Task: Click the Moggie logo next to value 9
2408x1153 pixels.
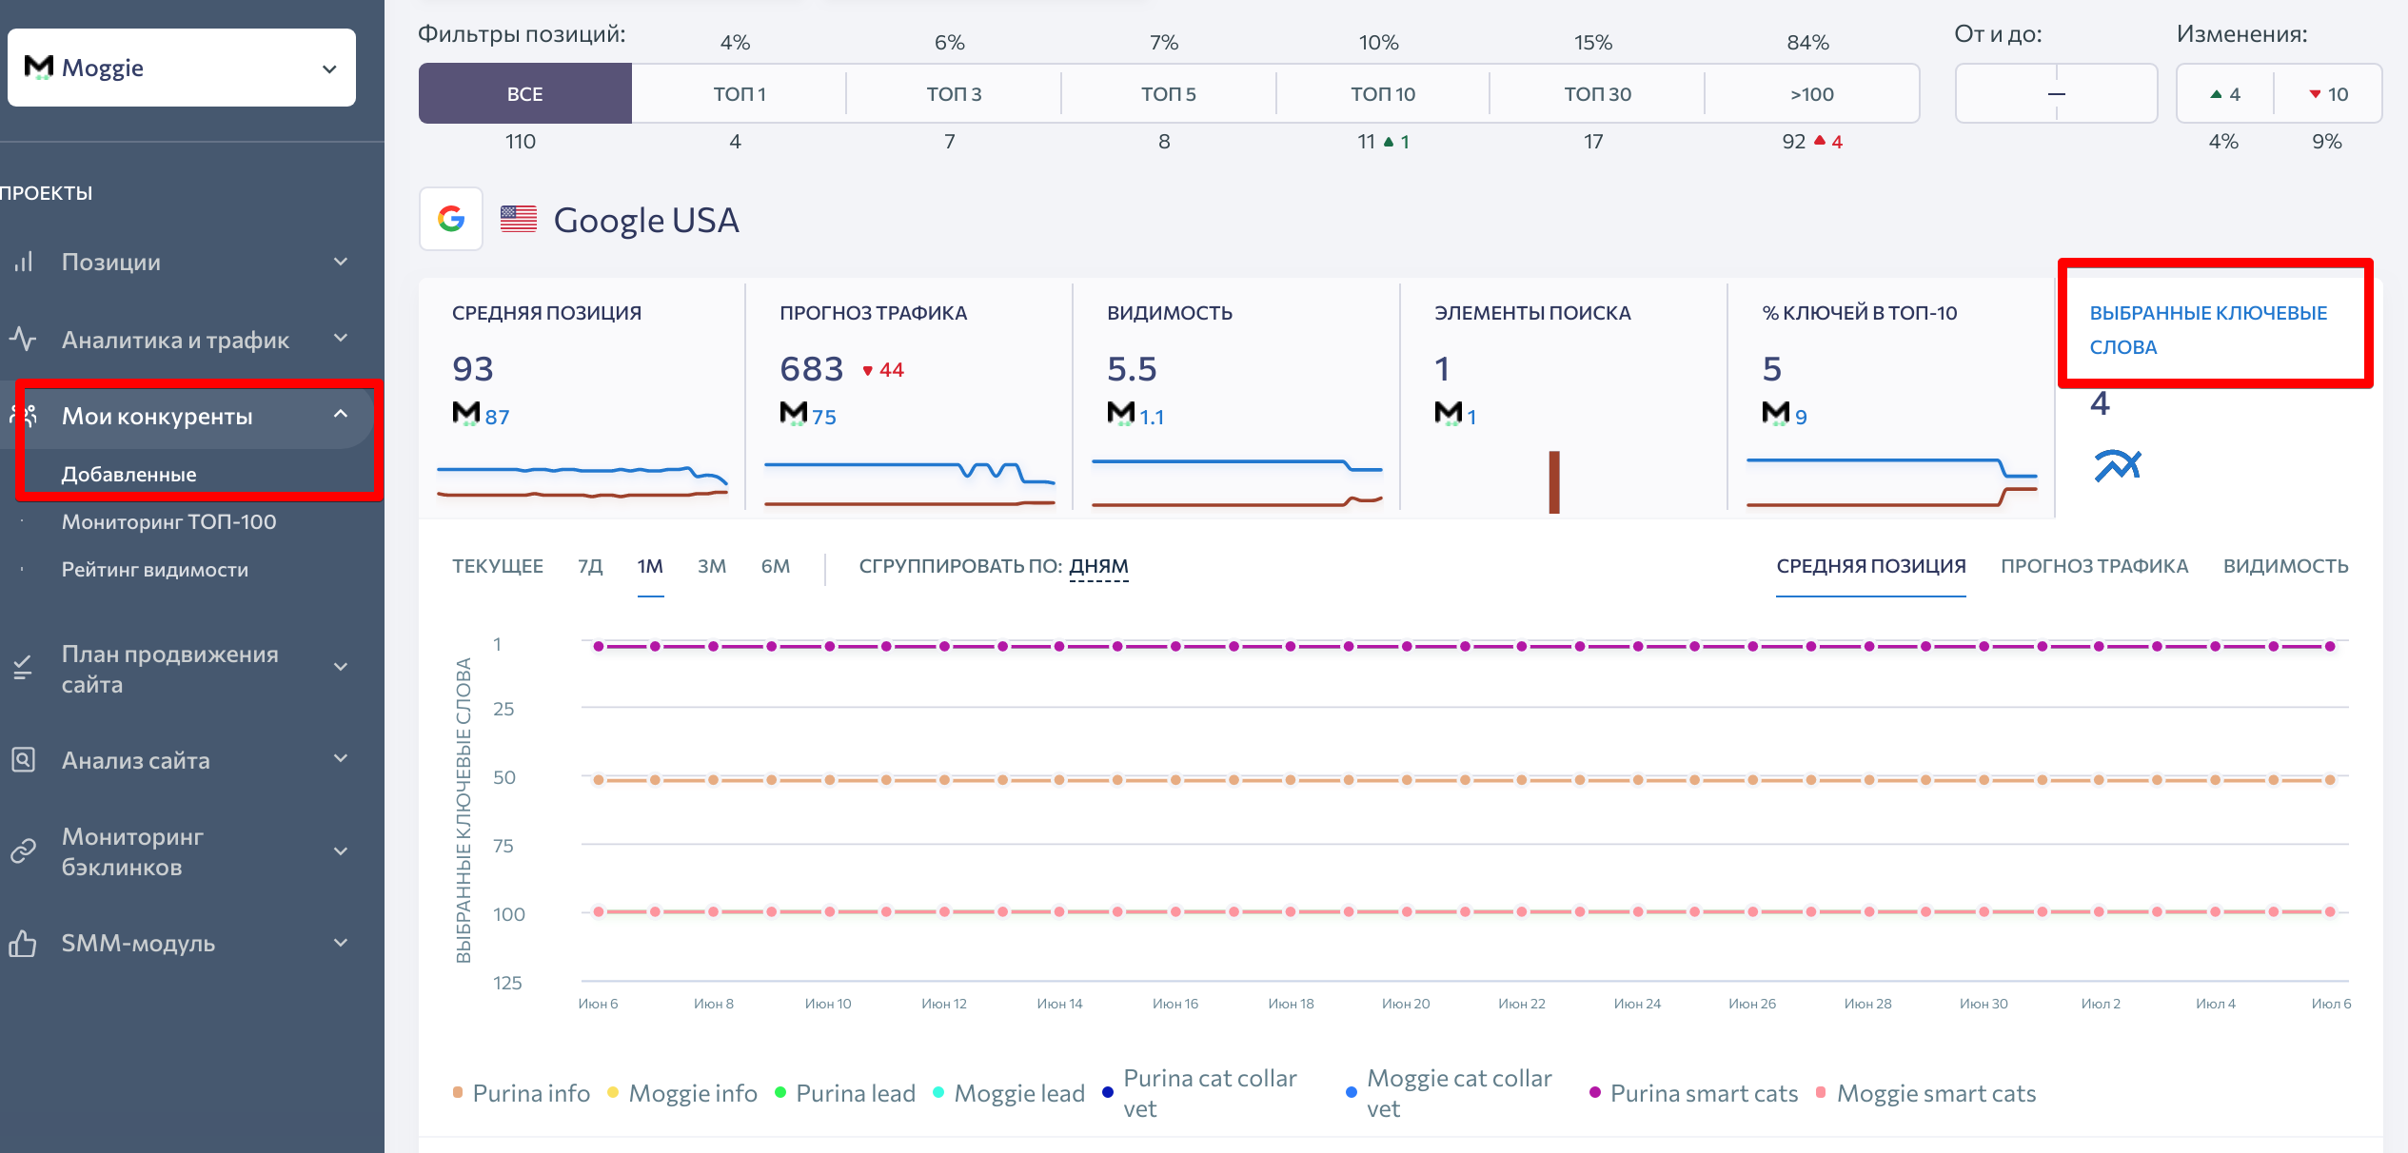Action: point(1776,414)
